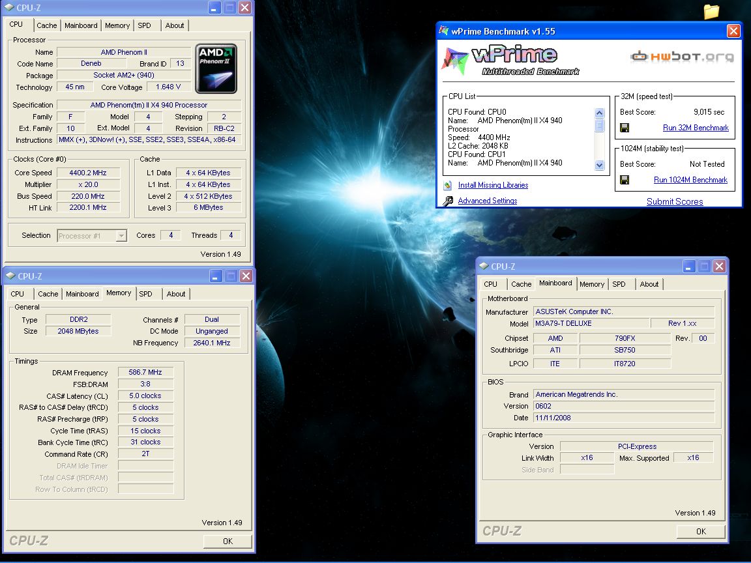Switch to Mainboard tab in top-left CPU-Z
This screenshot has width=751, height=563.
(x=81, y=25)
